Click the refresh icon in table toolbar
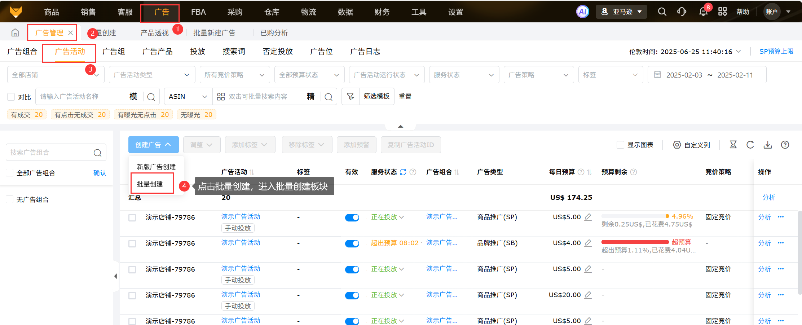 (x=750, y=145)
